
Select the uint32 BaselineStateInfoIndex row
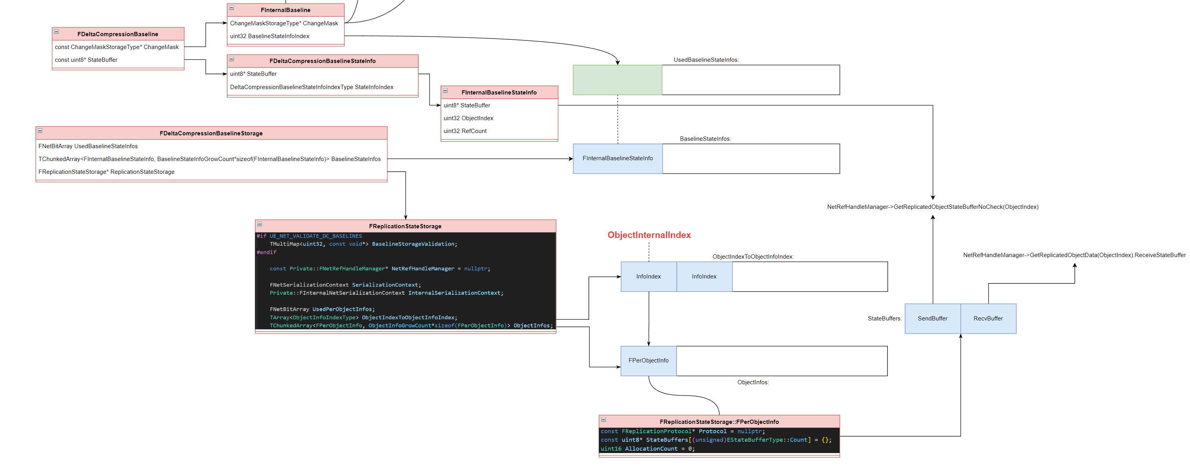click(x=269, y=37)
